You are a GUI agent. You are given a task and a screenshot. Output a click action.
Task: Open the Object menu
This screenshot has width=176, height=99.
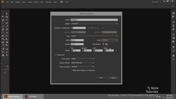tap(18, 2)
